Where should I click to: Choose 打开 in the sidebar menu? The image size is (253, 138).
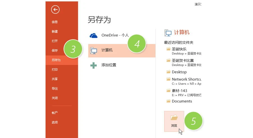pyautogui.click(x=55, y=41)
